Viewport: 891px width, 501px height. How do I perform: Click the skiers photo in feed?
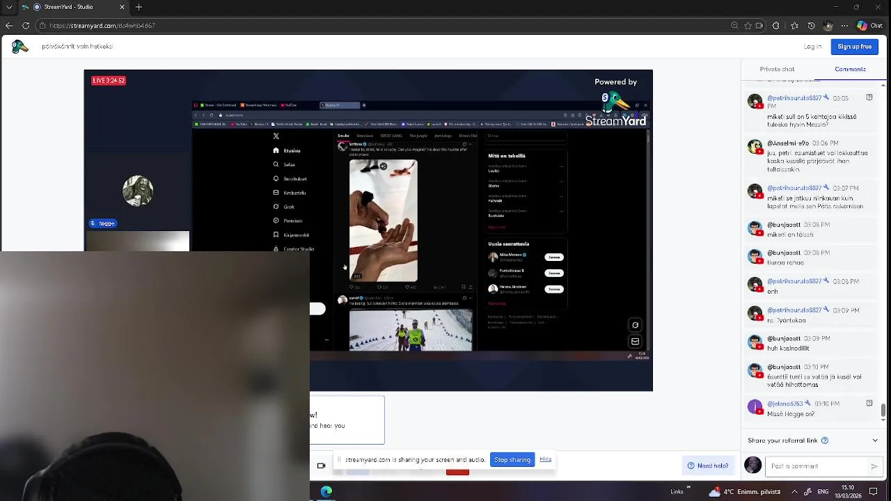(x=411, y=331)
